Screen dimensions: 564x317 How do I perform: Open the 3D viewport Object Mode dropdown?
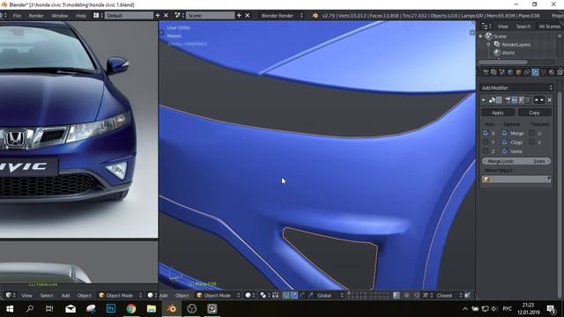219,296
